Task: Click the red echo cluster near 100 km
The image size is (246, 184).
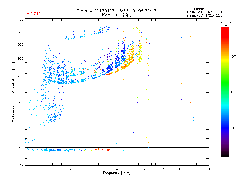Action: pos(102,150)
